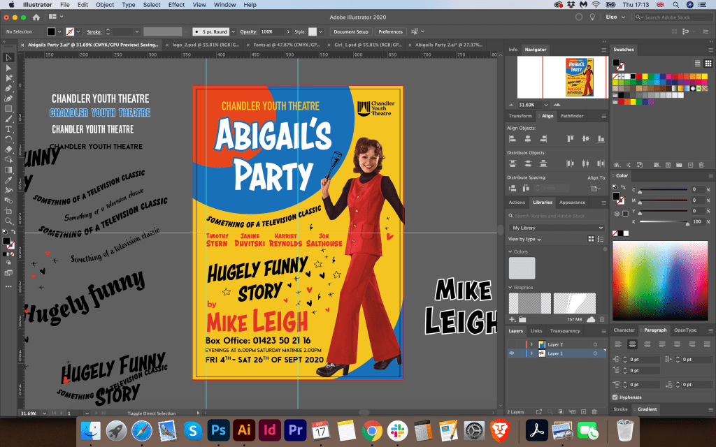Pick the Eyedropper tool

coord(9,179)
